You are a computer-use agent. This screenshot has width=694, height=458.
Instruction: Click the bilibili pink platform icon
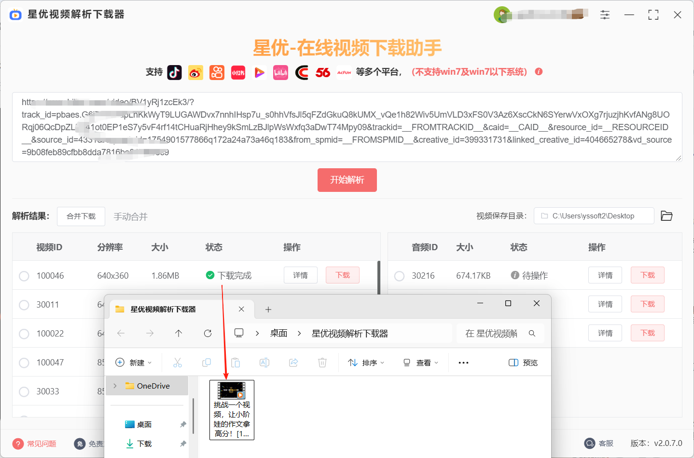280,72
